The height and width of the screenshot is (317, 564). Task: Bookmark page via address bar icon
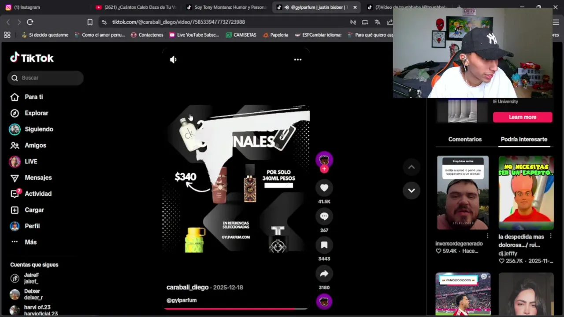click(x=90, y=22)
